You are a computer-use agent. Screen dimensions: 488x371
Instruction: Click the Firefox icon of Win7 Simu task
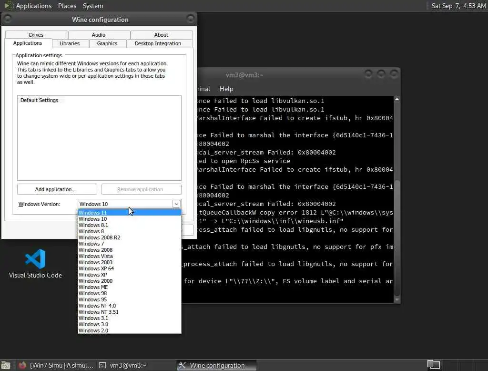point(22,365)
